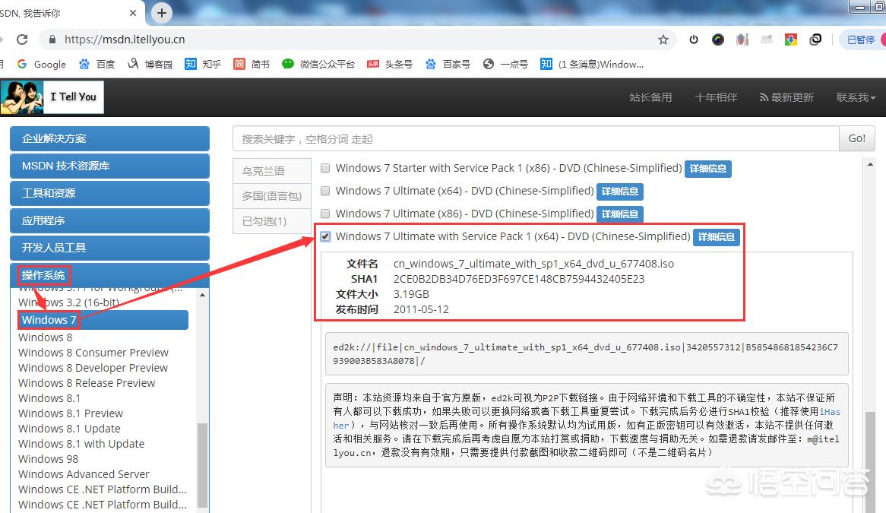This screenshot has width=886, height=513.
Task: Open the 百家号 bookmark
Action: tap(448, 64)
